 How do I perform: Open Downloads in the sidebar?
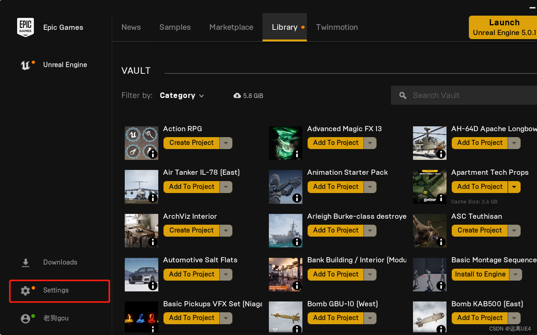pyautogui.click(x=60, y=262)
